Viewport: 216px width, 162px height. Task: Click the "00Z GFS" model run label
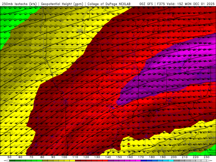tap(146, 4)
